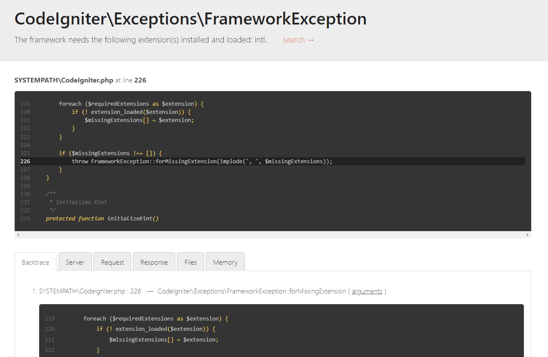The height and width of the screenshot is (357, 548).
Task: Click backtrace entry 1 CodeIgniter.php : 226
Action: tap(90, 291)
